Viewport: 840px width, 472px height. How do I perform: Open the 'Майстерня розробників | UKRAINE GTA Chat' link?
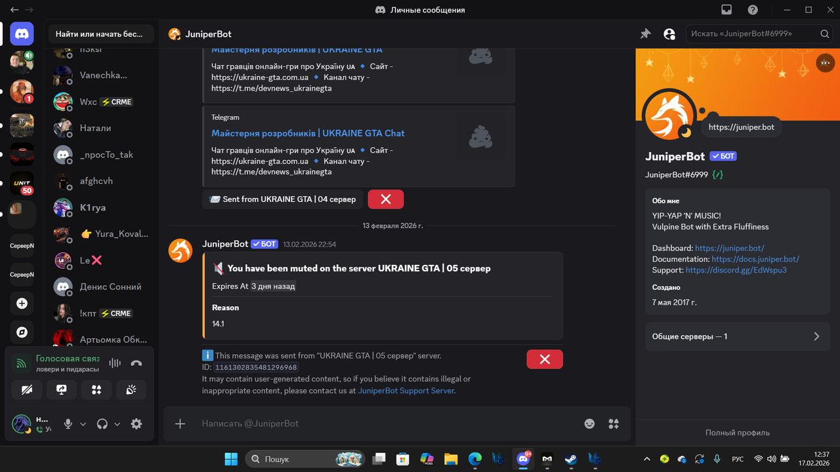(x=308, y=133)
